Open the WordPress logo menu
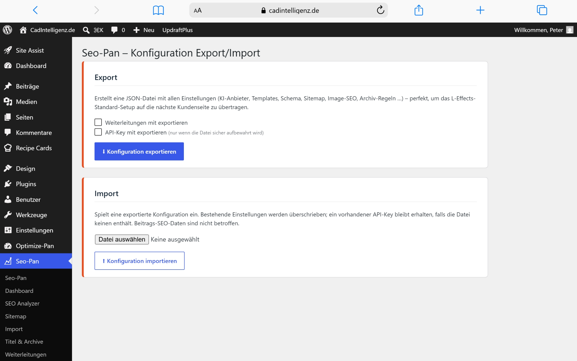 tap(7, 30)
